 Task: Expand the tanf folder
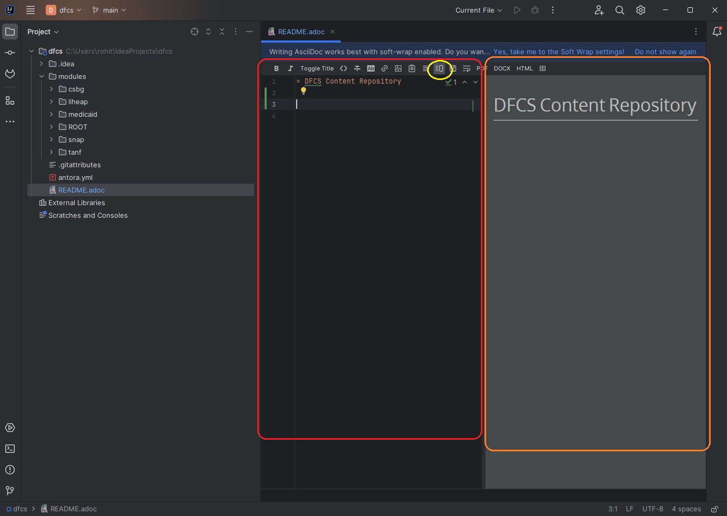pyautogui.click(x=52, y=152)
